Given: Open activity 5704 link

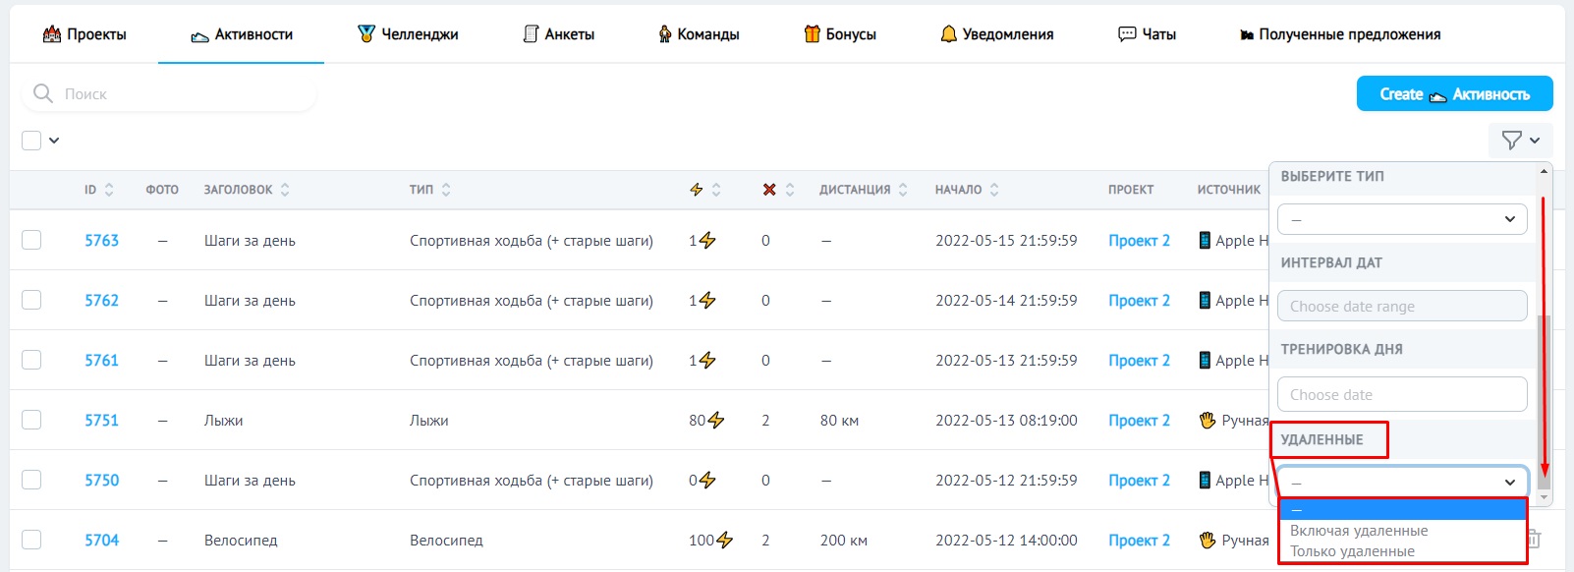Looking at the screenshot, I should pos(101,540).
